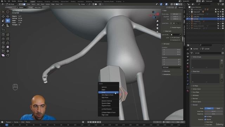Select the Voxel remesh mode button
This screenshot has height=127, width=225.
point(209,108)
